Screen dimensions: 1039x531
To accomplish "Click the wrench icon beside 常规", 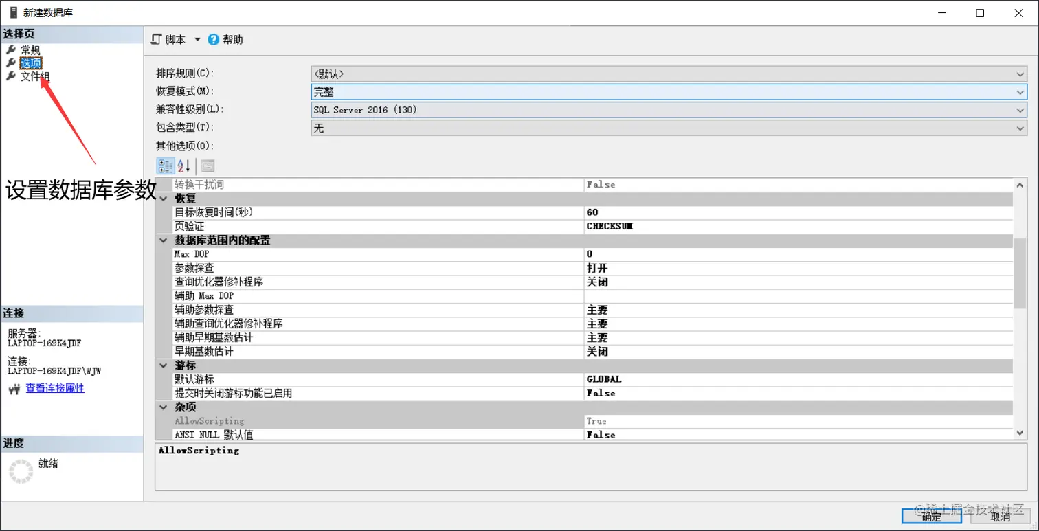I will point(11,50).
